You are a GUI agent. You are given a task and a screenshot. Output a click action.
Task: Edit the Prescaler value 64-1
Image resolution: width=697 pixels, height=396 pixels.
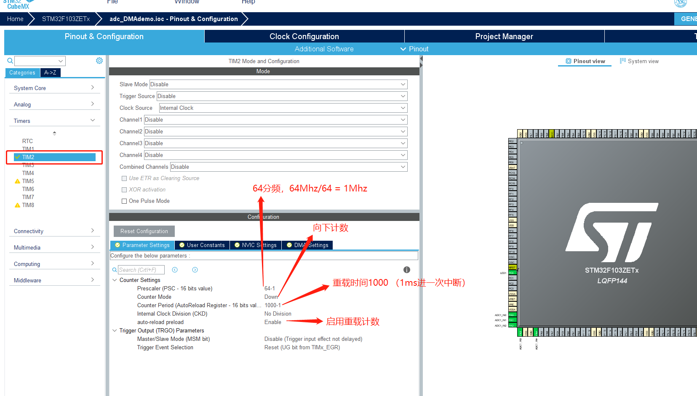pos(270,288)
